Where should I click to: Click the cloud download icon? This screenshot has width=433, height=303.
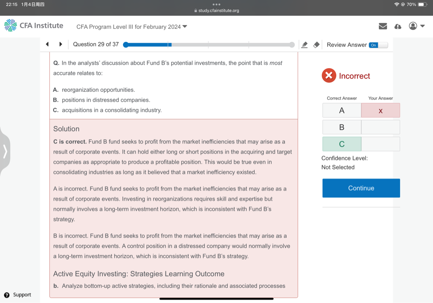[397, 26]
